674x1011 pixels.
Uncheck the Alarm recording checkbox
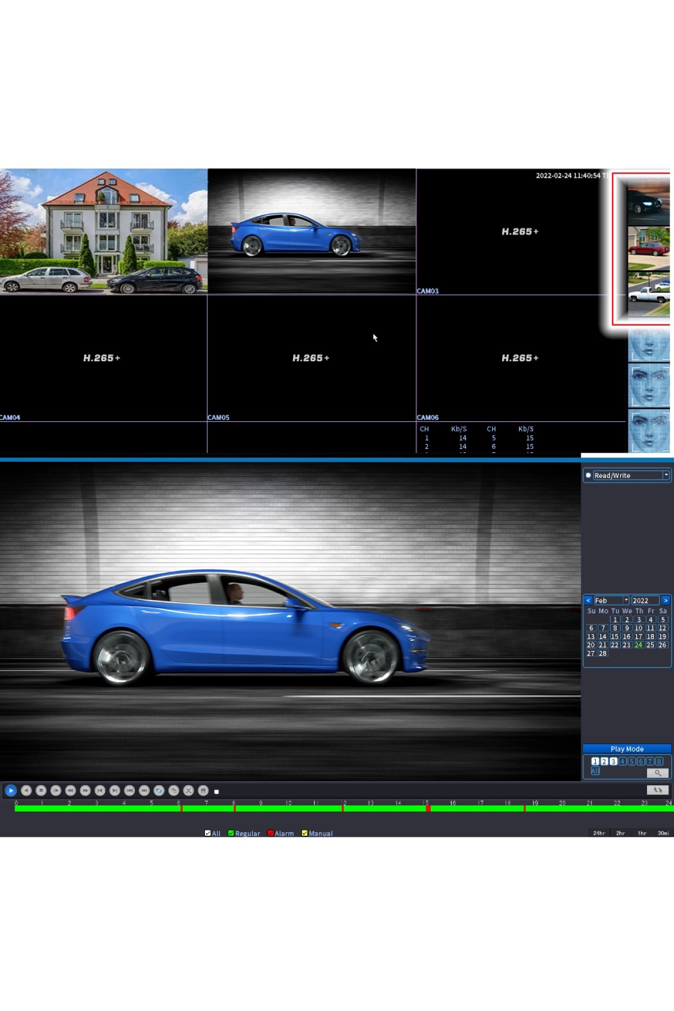(271, 833)
